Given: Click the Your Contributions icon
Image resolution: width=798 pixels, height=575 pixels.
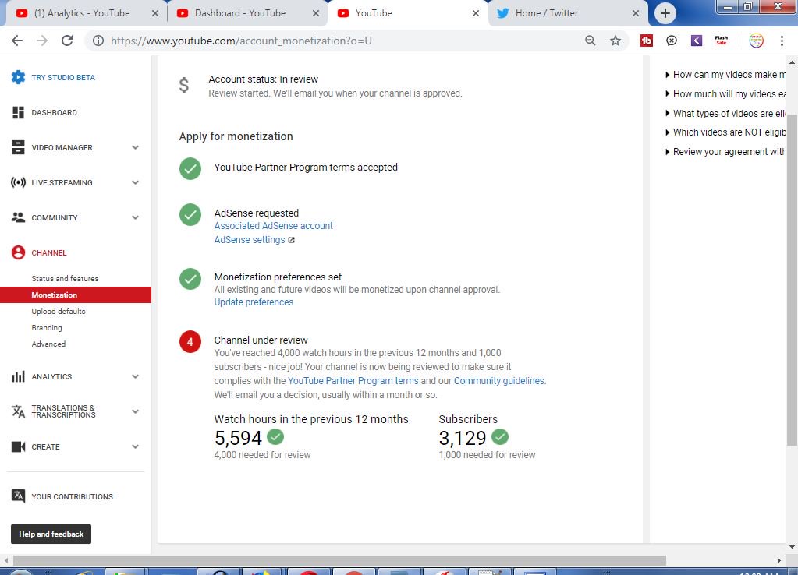Looking at the screenshot, I should point(18,496).
